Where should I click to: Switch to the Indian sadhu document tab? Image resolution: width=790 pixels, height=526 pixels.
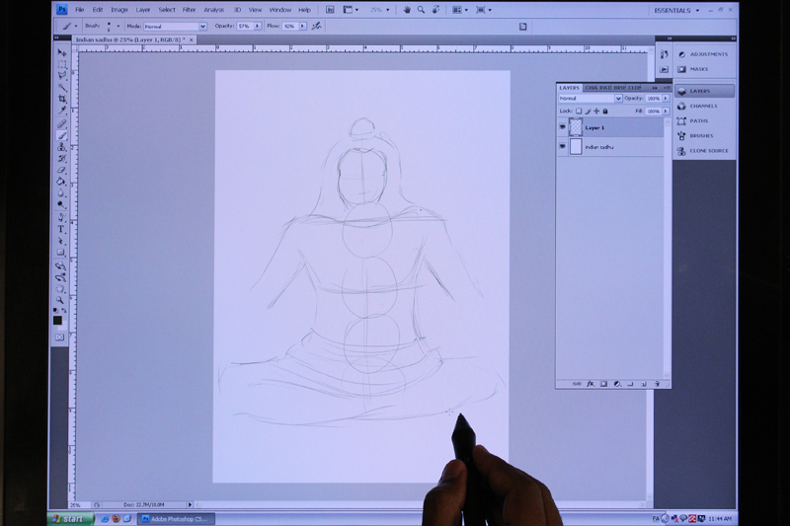129,39
